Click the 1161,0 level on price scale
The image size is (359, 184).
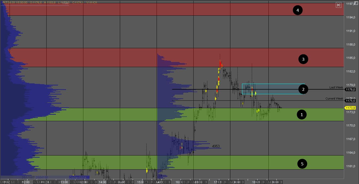351,166
